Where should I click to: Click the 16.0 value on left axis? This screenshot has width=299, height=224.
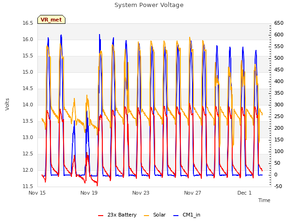coord(28,39)
